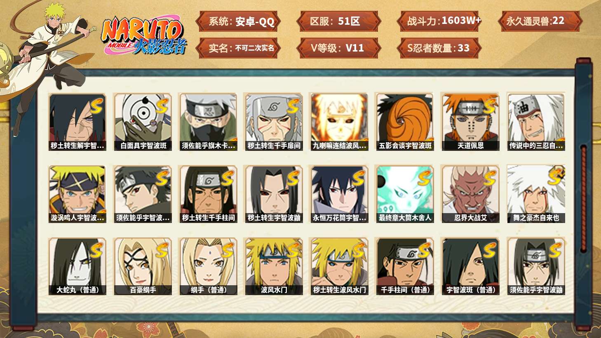
Task: Open the 最终章大筒木舍人 portrait
Action: tap(405, 194)
